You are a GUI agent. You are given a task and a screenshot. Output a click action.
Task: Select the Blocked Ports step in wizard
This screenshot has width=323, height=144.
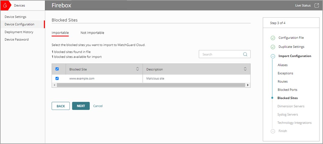point(287,90)
